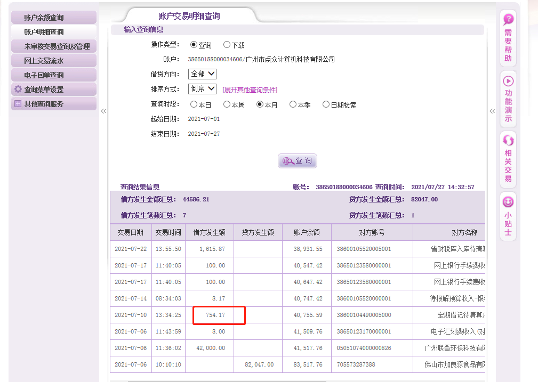The width and height of the screenshot is (538, 382).
Task: Collapse the left sidebar with « arrow
Action: 103,111
